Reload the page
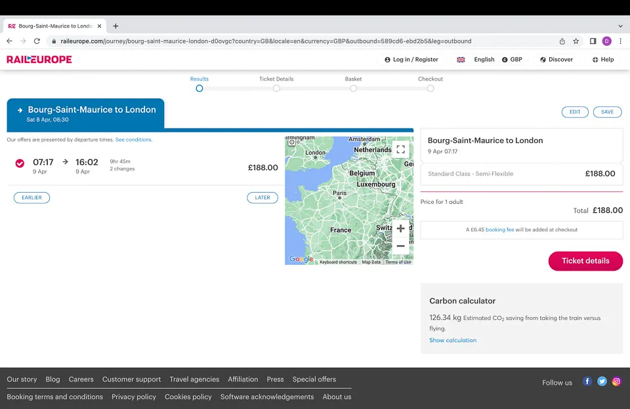Viewport: 630px width, 409px height. (x=37, y=41)
